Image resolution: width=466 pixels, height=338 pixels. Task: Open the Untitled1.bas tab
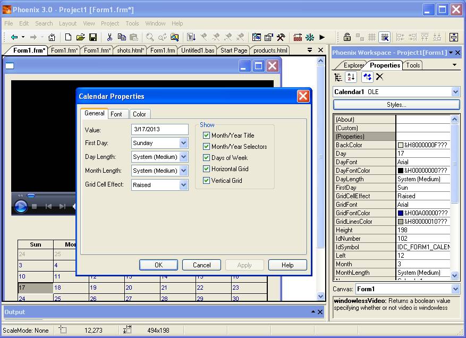point(198,50)
